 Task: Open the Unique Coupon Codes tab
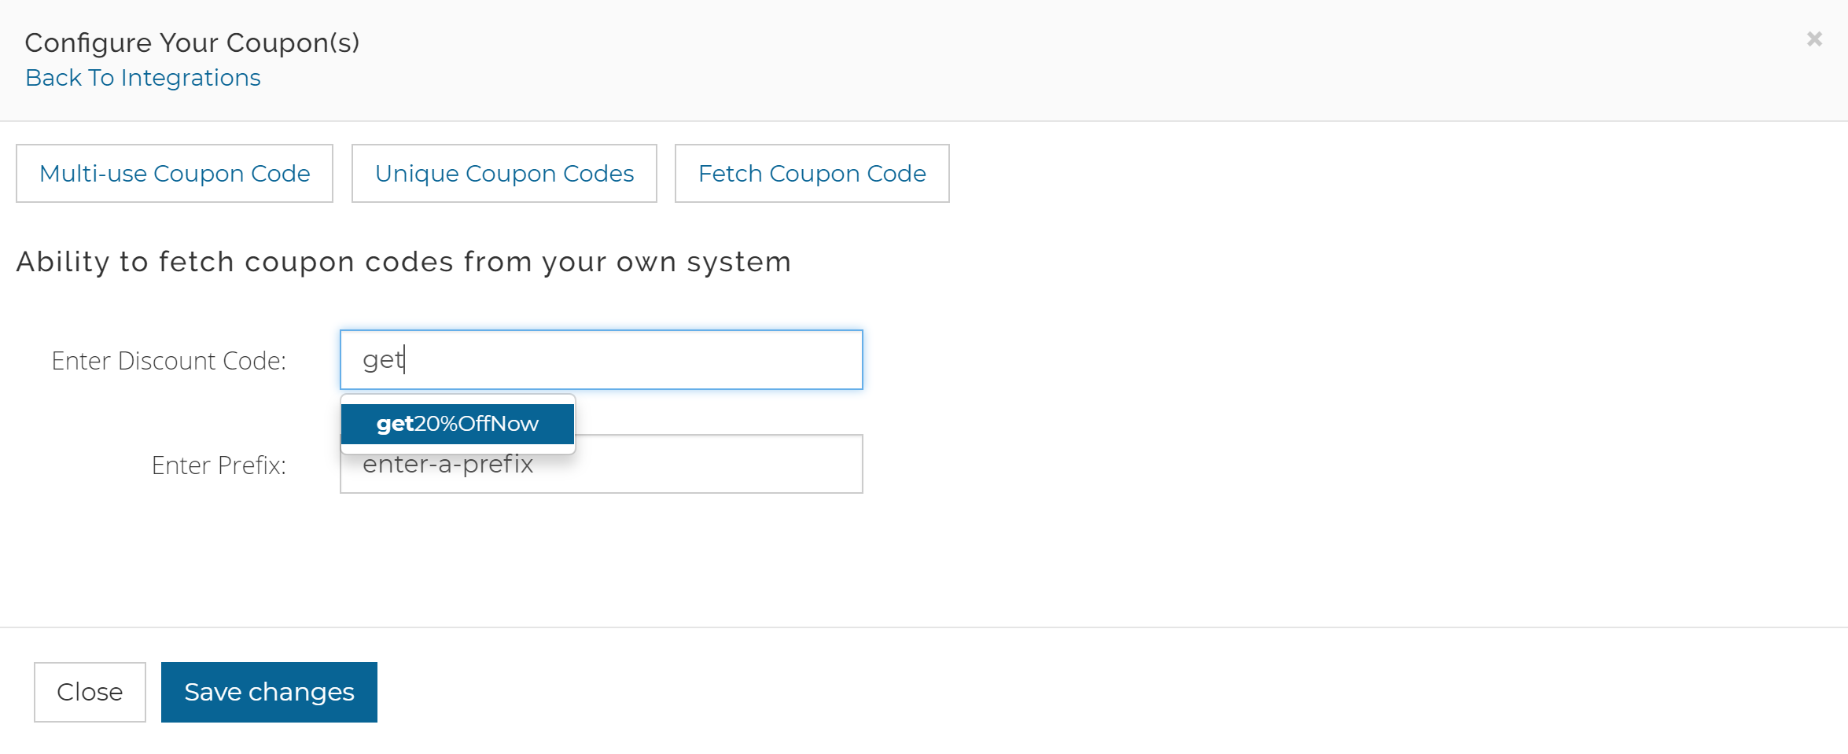tap(504, 173)
